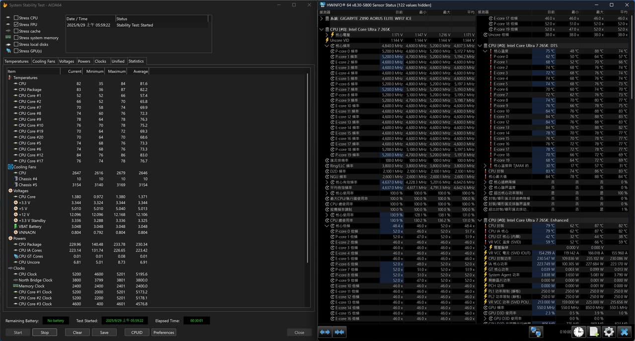
Task: Open the Clocks tab in AIDA64
Action: pyautogui.click(x=100, y=62)
